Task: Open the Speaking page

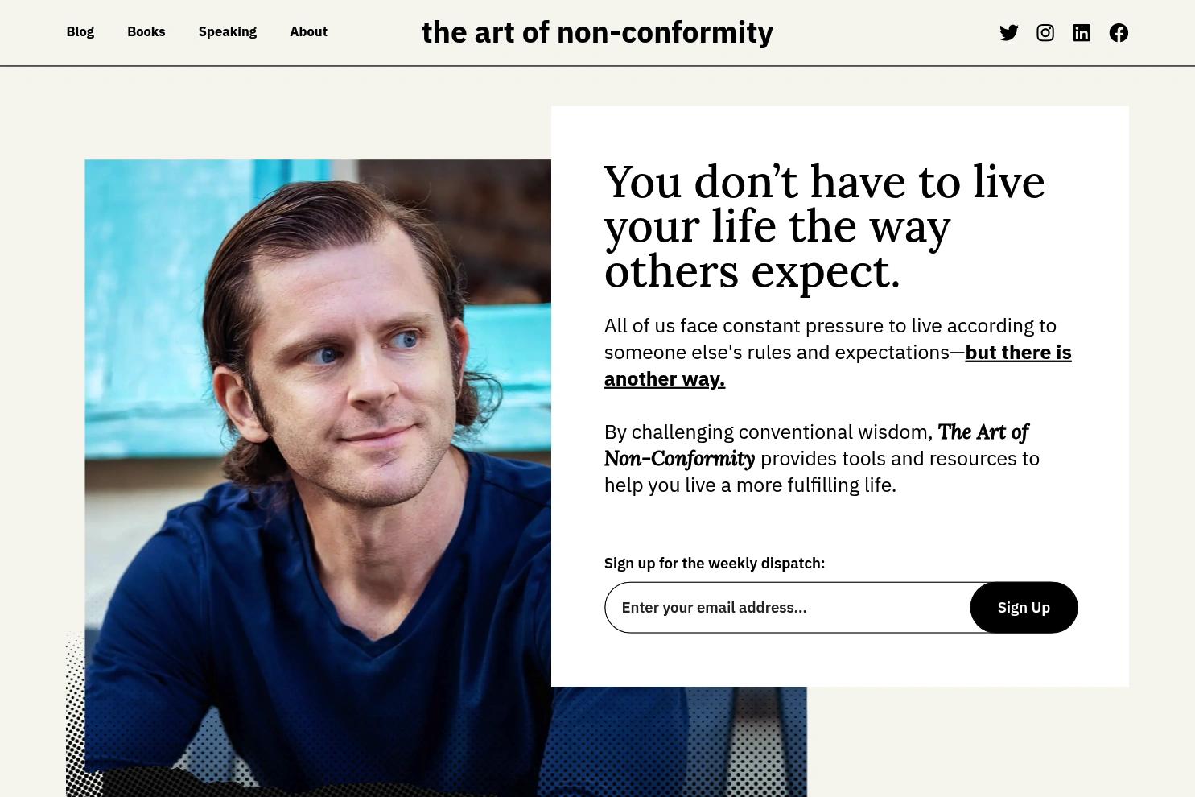Action: pyautogui.click(x=227, y=31)
